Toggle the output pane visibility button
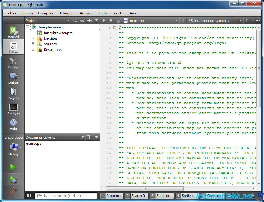264x202 pixels. [29, 195]
